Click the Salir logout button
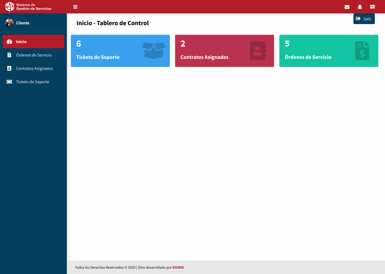This screenshot has height=274, width=385. click(364, 19)
